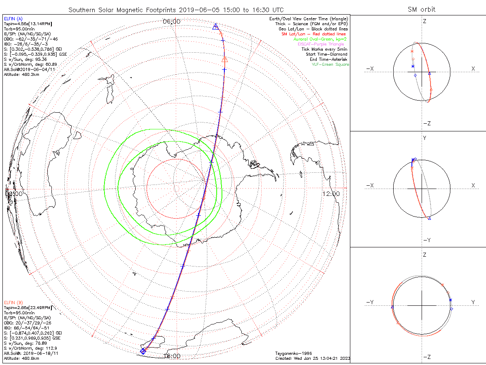Click the 'OBO: -62/-35/-71/-46' value
486x365 pixels.
(x=31, y=39)
